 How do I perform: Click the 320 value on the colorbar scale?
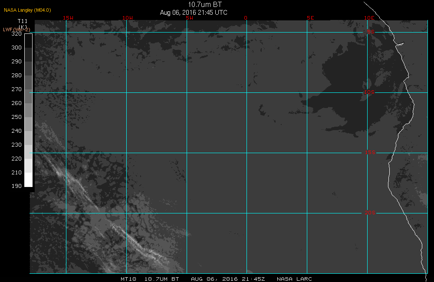click(16, 34)
